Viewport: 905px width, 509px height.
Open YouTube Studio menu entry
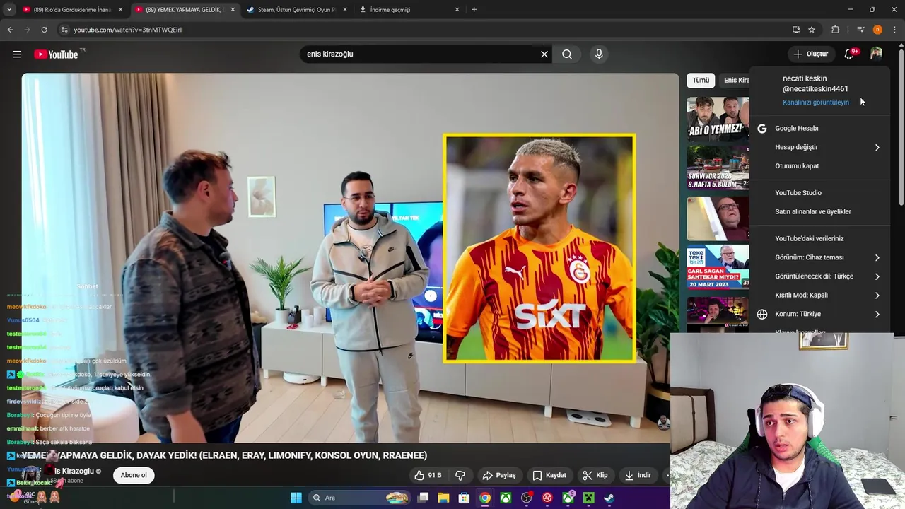(820, 192)
